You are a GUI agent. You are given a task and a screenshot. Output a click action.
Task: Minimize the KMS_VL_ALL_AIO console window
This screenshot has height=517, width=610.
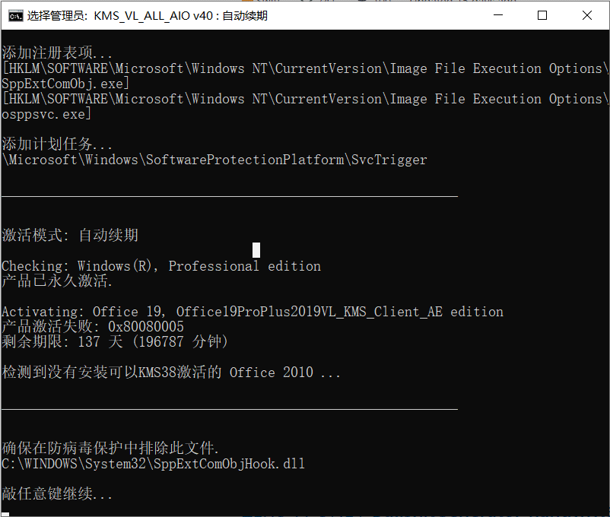(498, 15)
